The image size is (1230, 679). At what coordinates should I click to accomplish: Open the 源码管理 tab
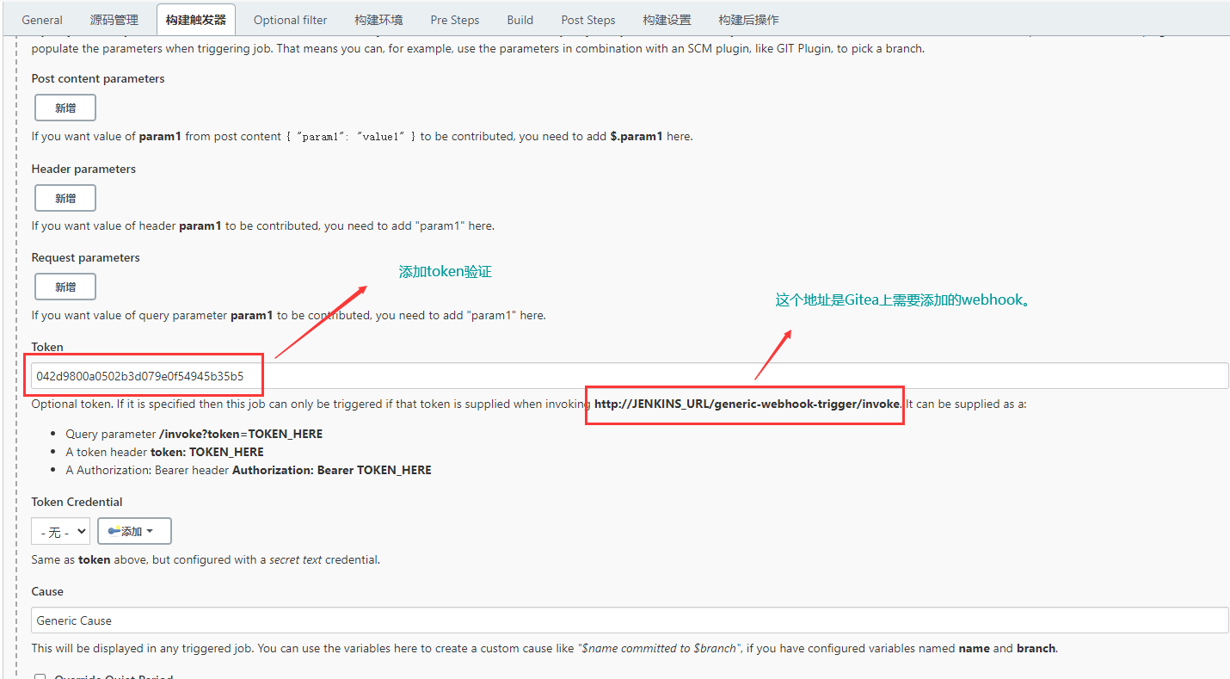click(114, 20)
